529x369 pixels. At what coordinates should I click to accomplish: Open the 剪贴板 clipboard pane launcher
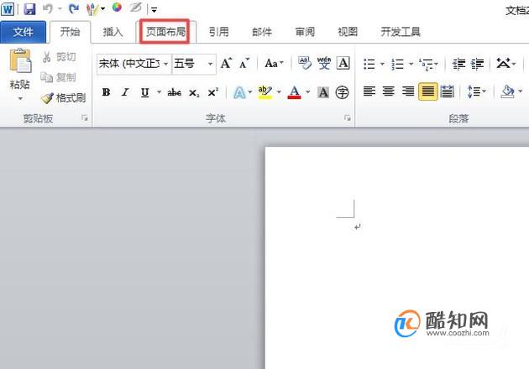coord(85,118)
